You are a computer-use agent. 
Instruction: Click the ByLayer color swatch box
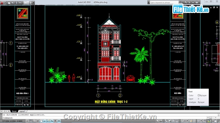tap(199, 95)
